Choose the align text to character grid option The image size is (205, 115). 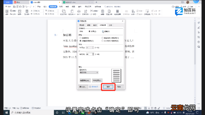tap(102, 41)
